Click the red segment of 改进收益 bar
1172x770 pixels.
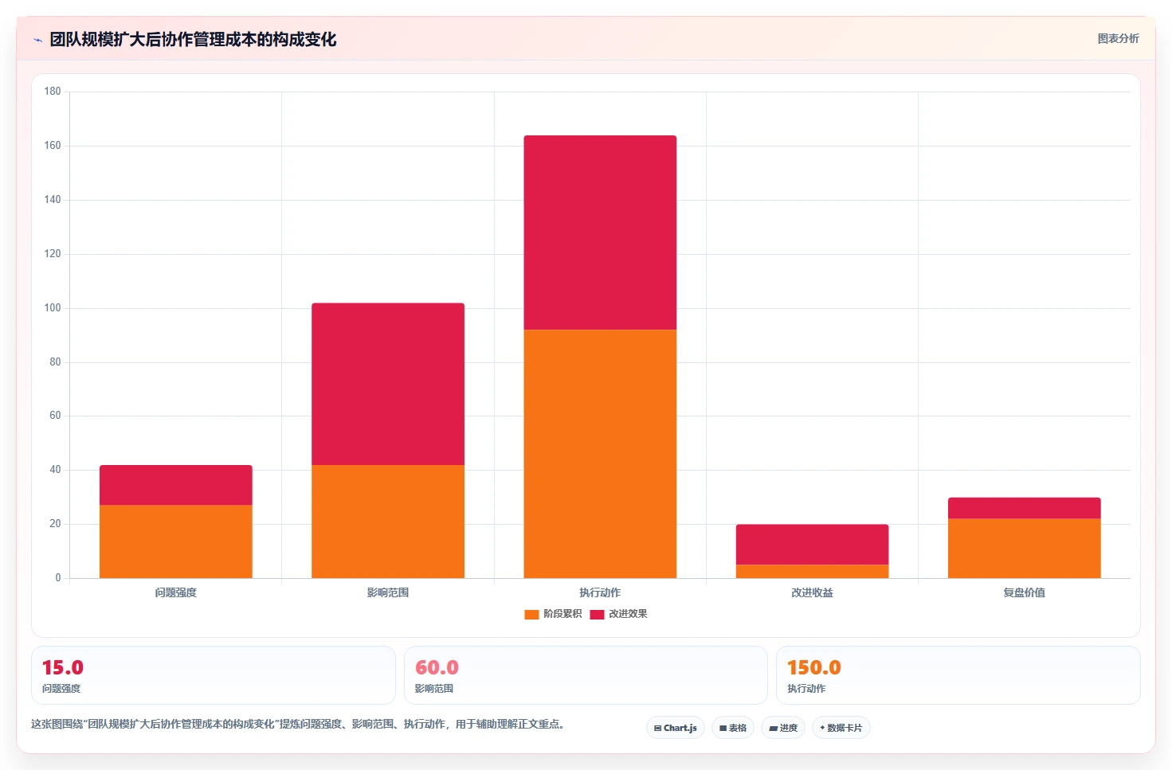(x=812, y=545)
